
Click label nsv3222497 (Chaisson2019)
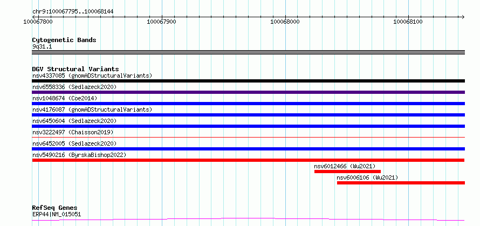coord(73,132)
